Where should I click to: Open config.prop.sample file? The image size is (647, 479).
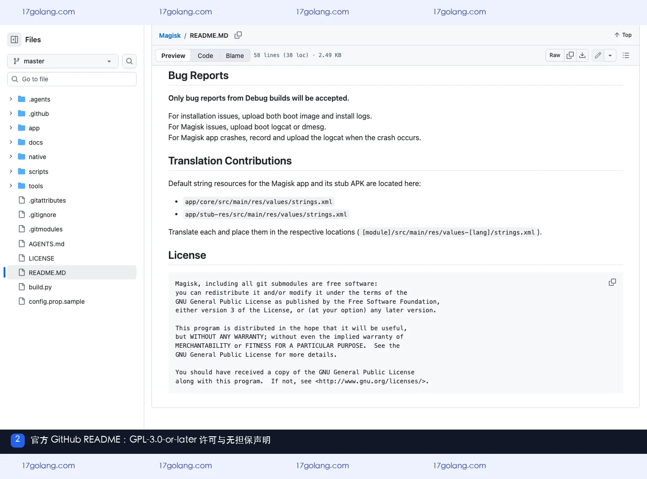(x=57, y=302)
